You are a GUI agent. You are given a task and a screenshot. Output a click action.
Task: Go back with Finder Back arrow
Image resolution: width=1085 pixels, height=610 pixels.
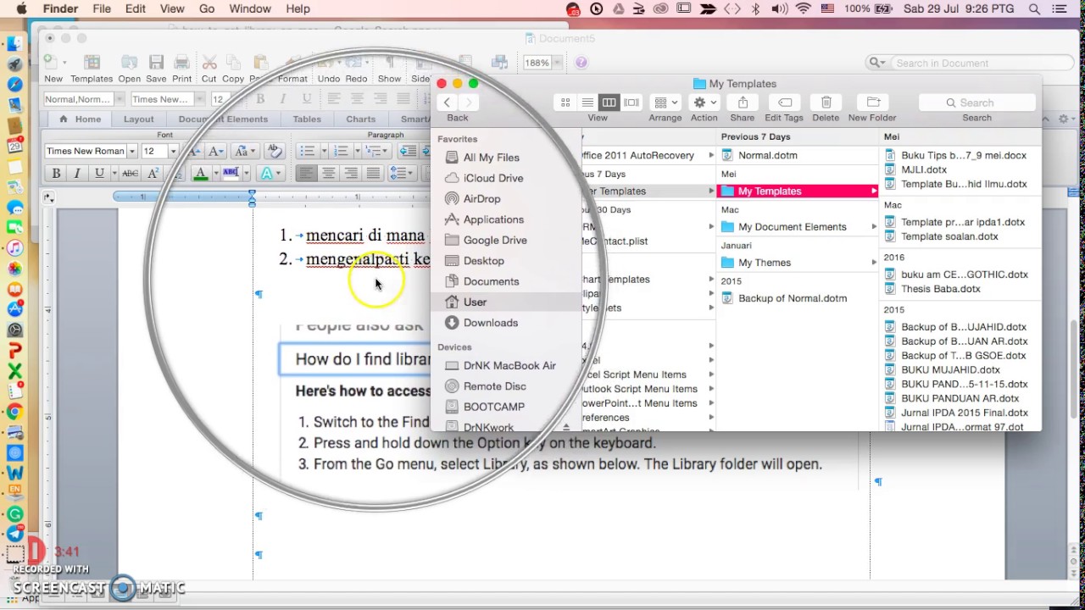point(448,103)
